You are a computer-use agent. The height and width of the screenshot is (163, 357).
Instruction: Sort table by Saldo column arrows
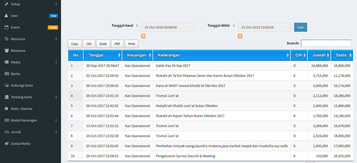click(x=350, y=55)
